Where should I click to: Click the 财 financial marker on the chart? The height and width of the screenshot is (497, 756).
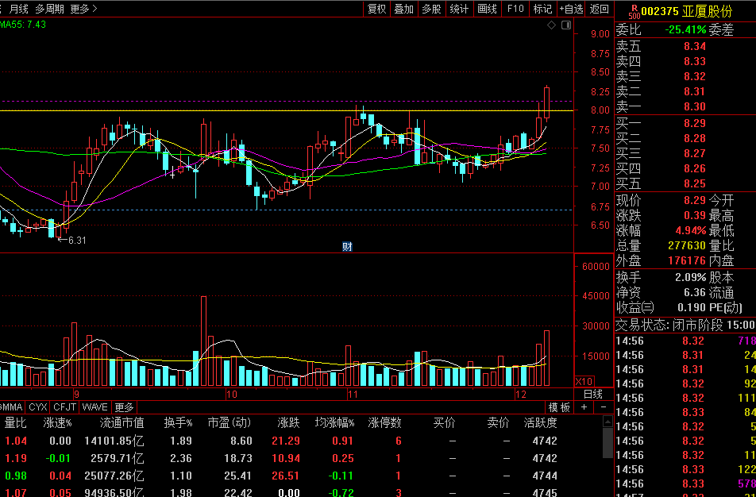click(x=347, y=246)
